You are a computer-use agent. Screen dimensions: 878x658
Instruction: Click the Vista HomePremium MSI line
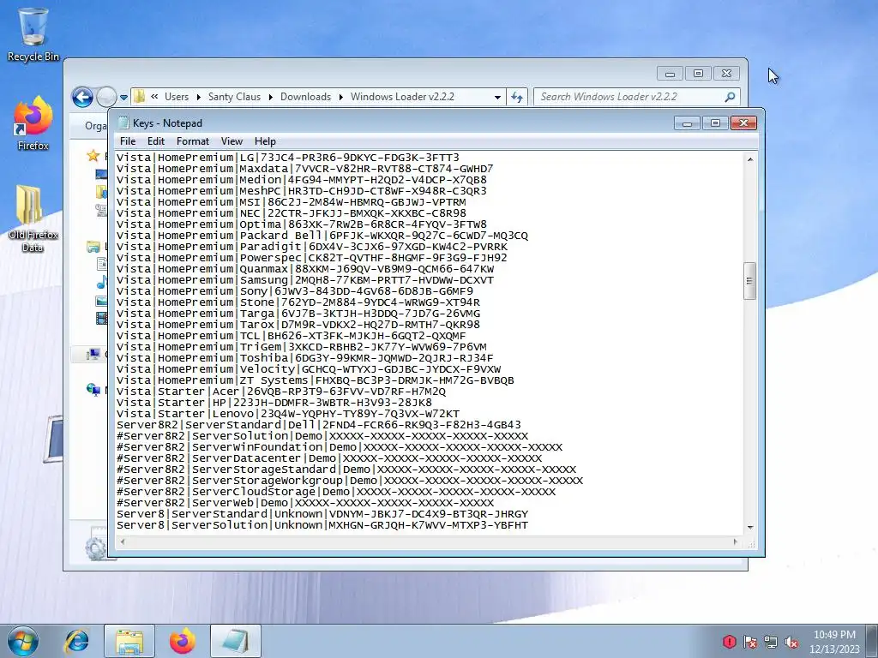tap(292, 202)
